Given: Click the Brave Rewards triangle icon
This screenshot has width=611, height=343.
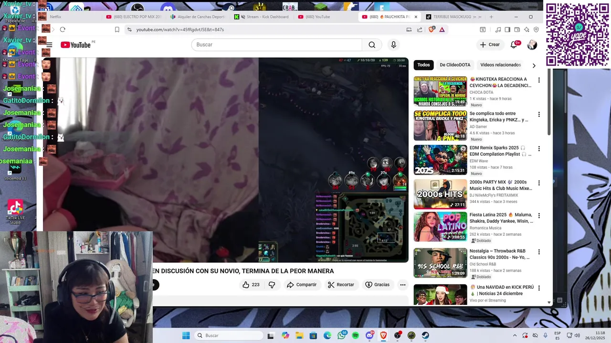Looking at the screenshot, I should pos(442,30).
